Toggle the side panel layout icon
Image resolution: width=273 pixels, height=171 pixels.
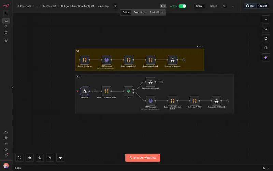(x=266, y=48)
